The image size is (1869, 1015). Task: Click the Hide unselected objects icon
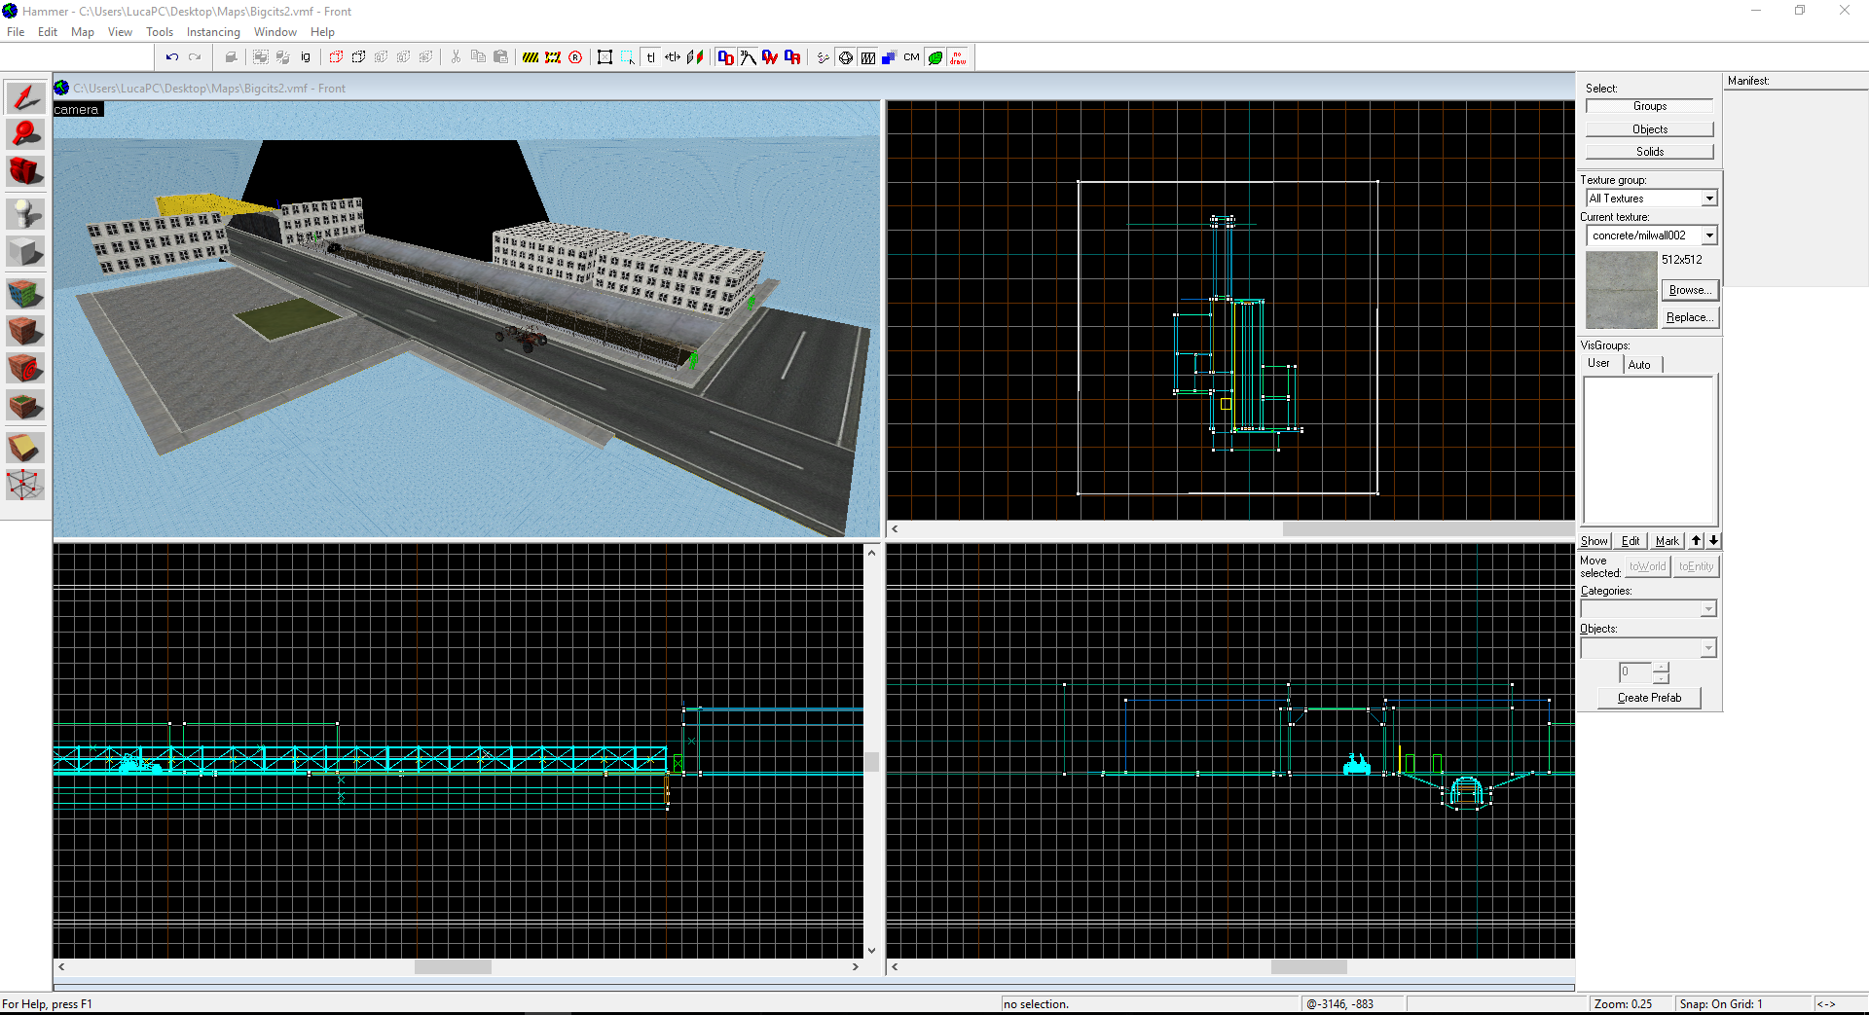tap(358, 57)
